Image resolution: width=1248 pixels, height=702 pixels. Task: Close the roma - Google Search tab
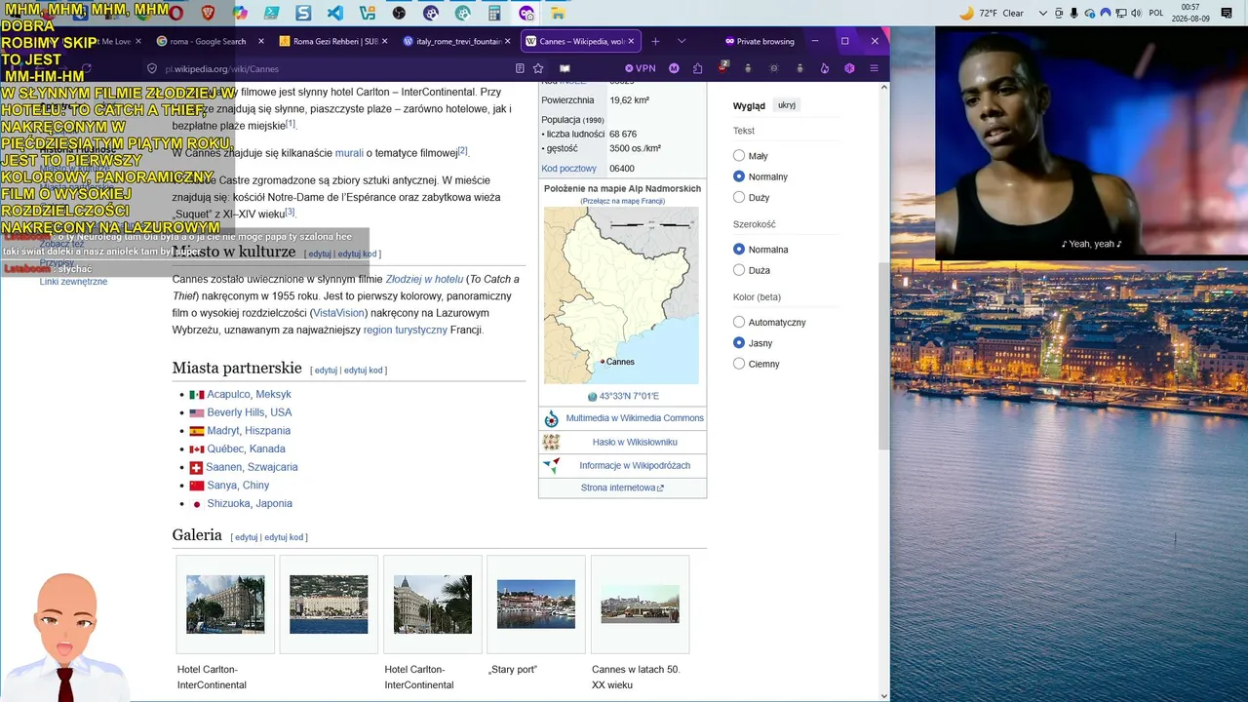pyautogui.click(x=261, y=41)
